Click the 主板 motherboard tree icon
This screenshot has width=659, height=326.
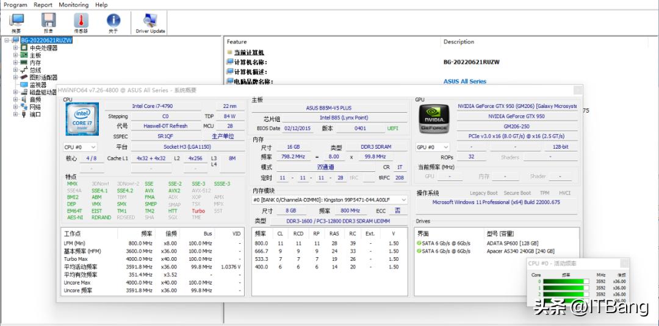point(24,55)
